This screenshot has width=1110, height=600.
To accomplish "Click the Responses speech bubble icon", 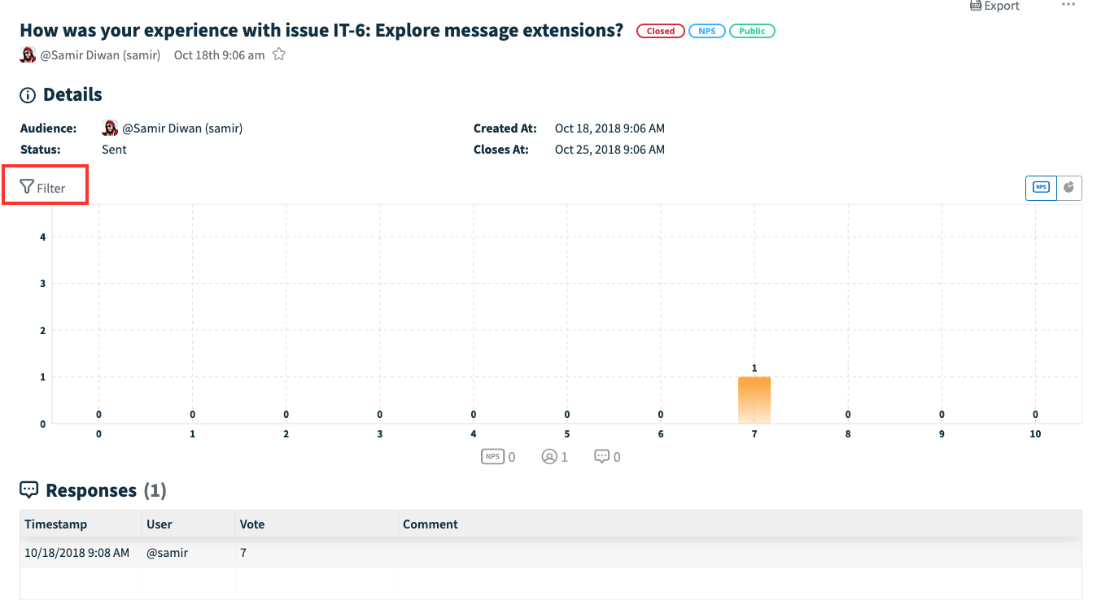I will 29,489.
